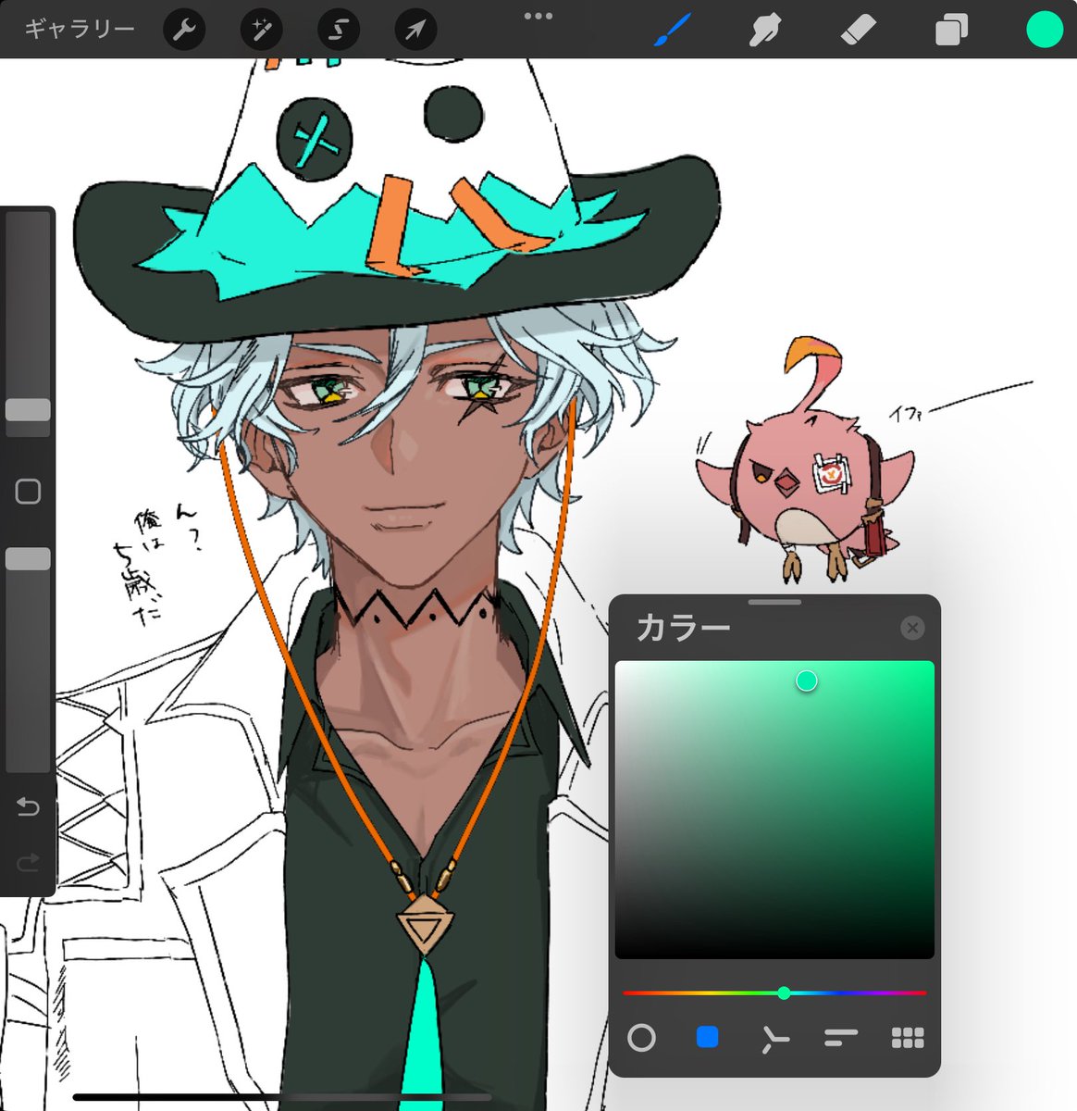Undo the last stroke with the sidebar arrow

tap(28, 807)
